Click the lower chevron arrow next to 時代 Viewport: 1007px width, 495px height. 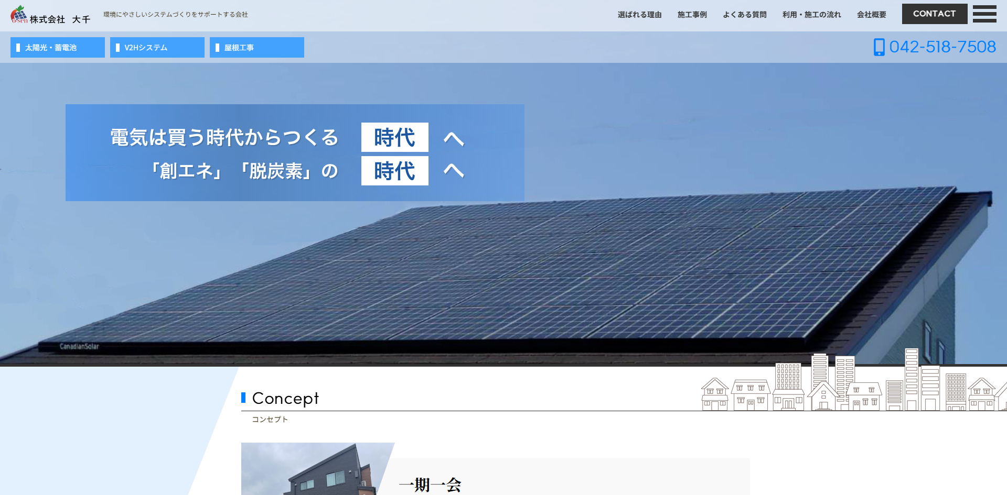(x=454, y=170)
